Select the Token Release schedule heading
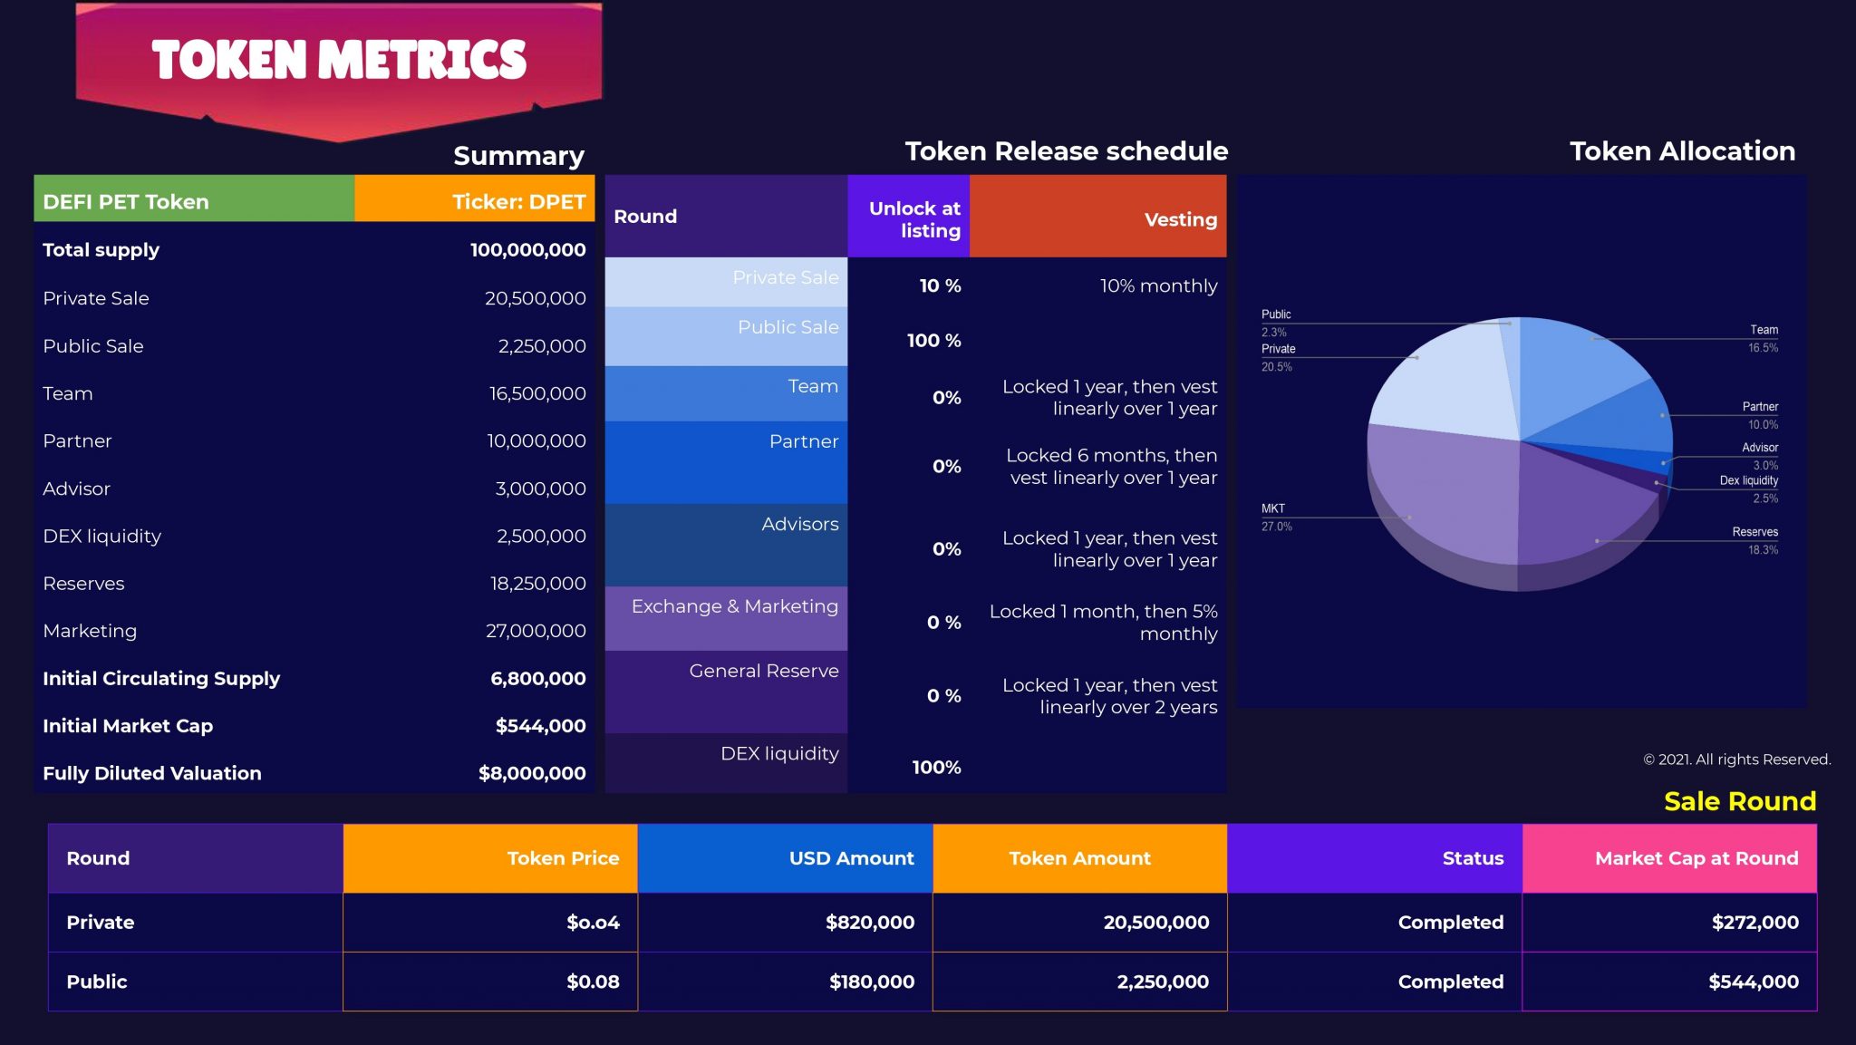This screenshot has width=1856, height=1045. click(1067, 151)
